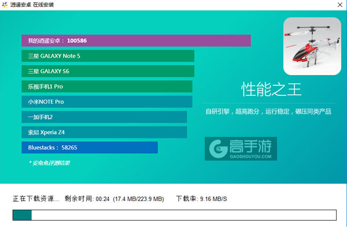This screenshot has width=347, height=227.
Task: Click the 下载率 9.16 MB/S speed label
Action: pyautogui.click(x=202, y=199)
